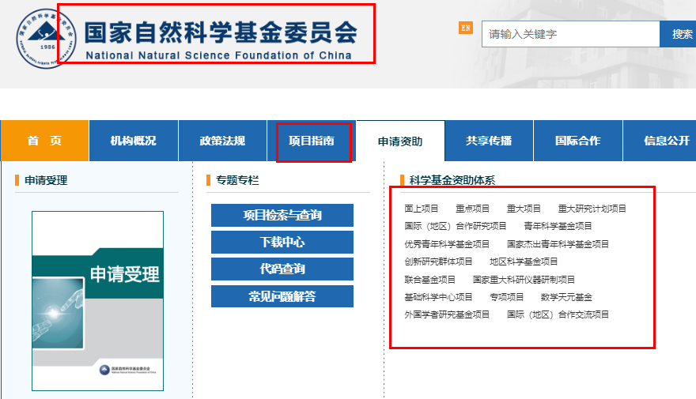
Task: Switch to English via the EN icon
Action: point(466,28)
